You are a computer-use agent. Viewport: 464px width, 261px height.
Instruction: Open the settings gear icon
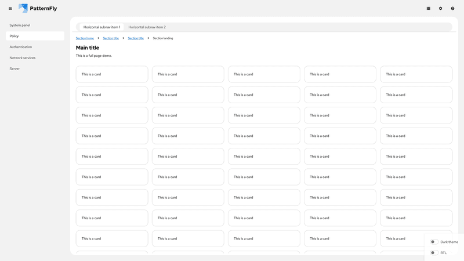click(x=440, y=9)
